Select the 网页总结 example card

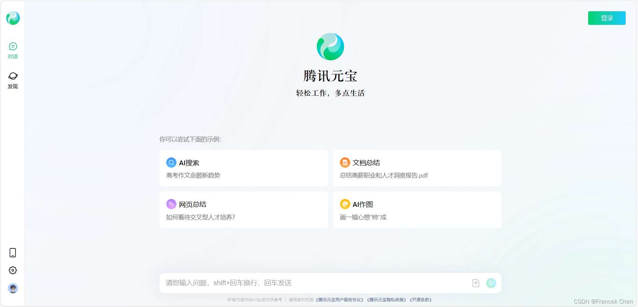point(243,210)
